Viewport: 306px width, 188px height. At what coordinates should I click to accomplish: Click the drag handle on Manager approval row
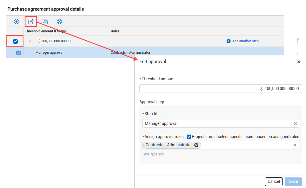click(x=12, y=52)
